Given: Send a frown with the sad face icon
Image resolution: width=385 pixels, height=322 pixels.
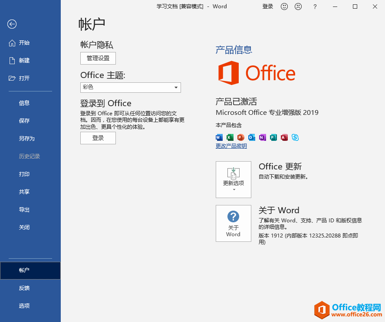Looking at the screenshot, I should coord(298,7).
